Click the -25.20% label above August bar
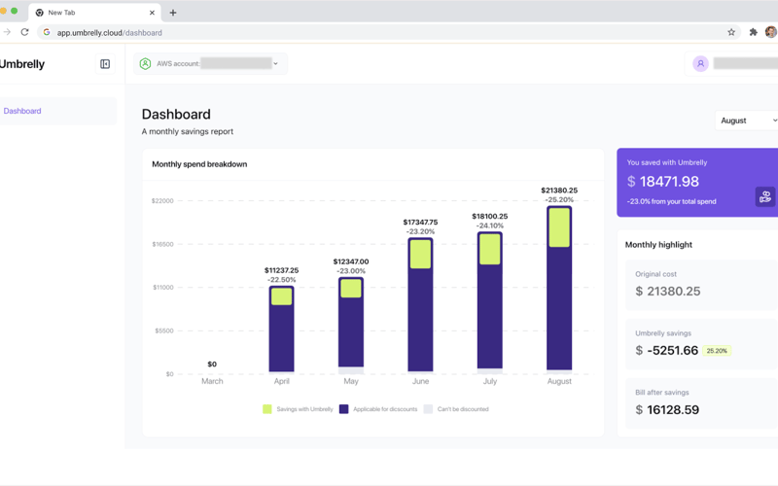 [x=559, y=200]
